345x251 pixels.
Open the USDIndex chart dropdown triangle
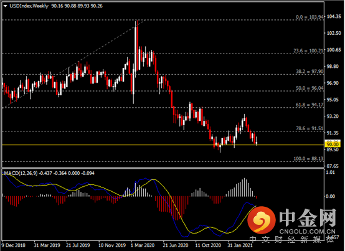click(5, 6)
